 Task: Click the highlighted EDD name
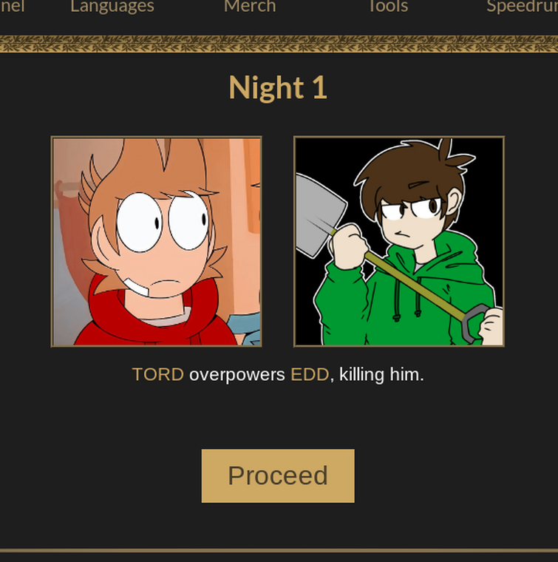pyautogui.click(x=310, y=375)
